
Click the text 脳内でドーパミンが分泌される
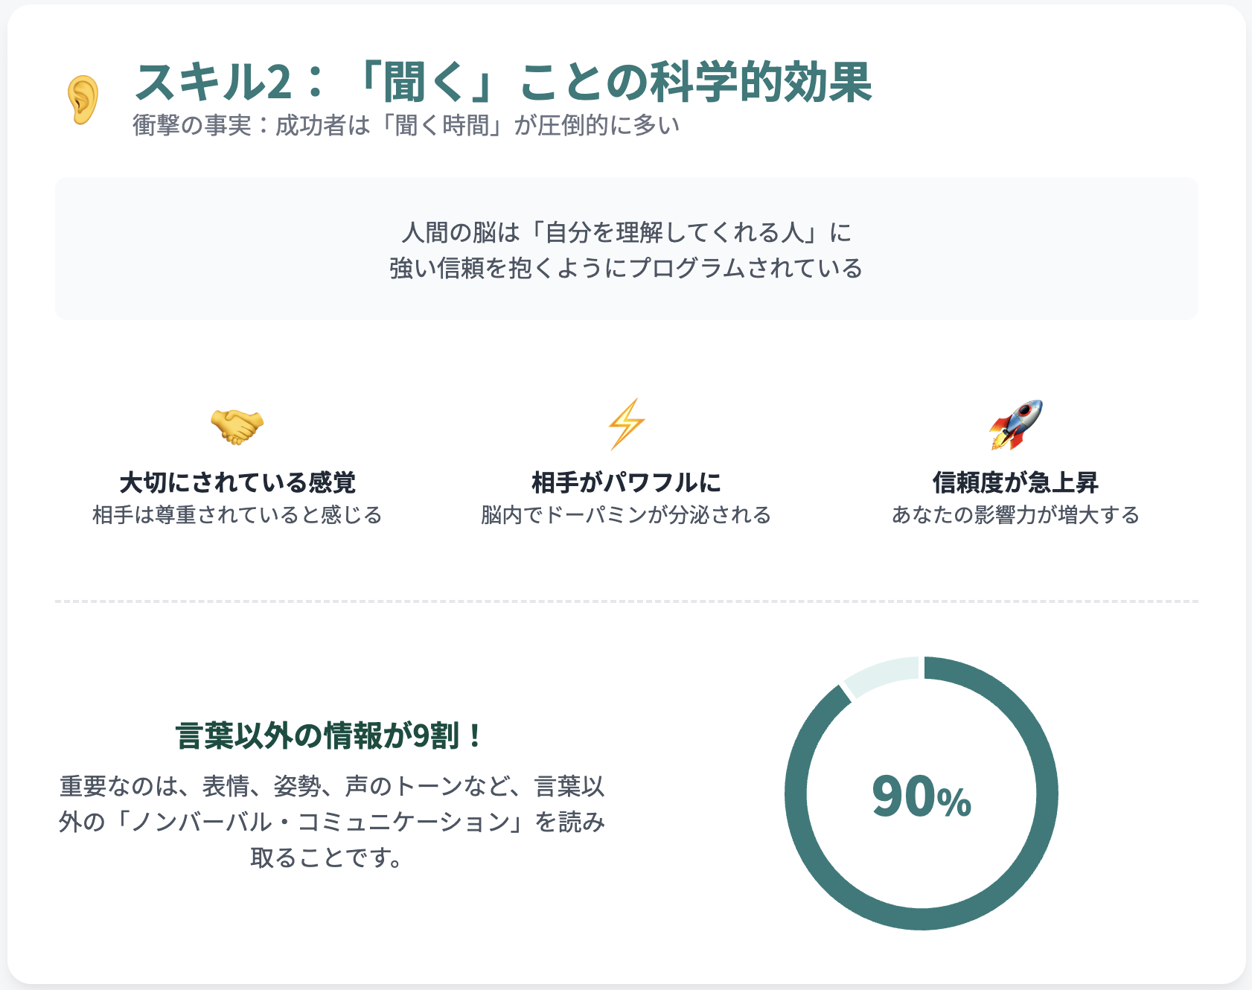(626, 515)
